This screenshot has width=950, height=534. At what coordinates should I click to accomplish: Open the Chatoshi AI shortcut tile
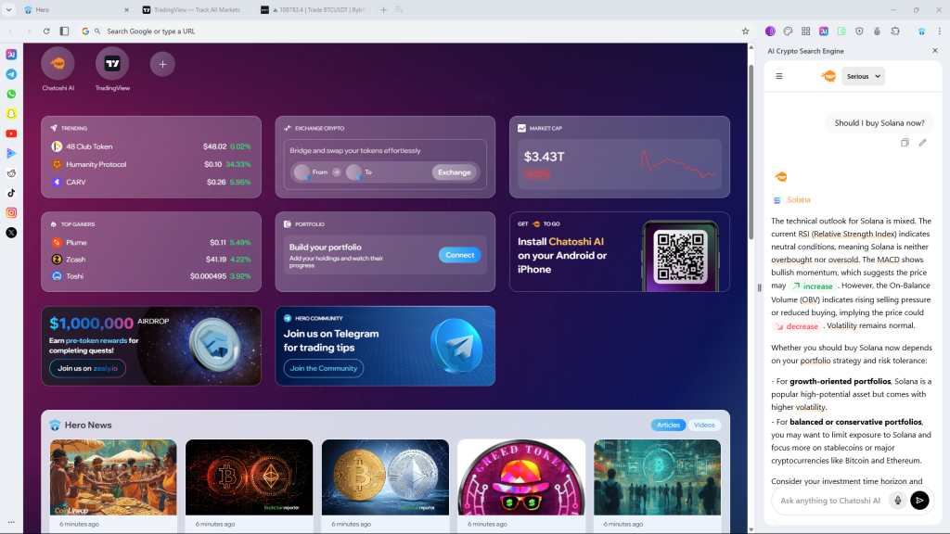tap(58, 64)
